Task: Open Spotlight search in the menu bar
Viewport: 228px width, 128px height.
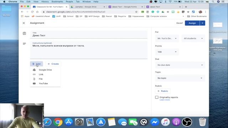Action: (x=213, y=1)
